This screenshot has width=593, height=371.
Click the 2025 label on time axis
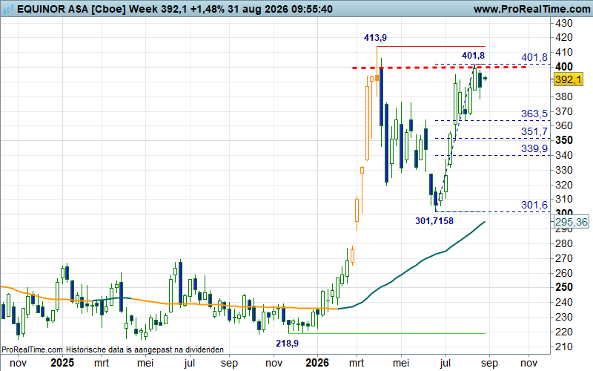(x=62, y=363)
